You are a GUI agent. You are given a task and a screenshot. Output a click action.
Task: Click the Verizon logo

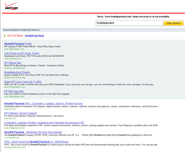click(x=11, y=6)
